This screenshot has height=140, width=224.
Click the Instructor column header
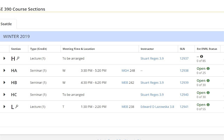point(147,49)
